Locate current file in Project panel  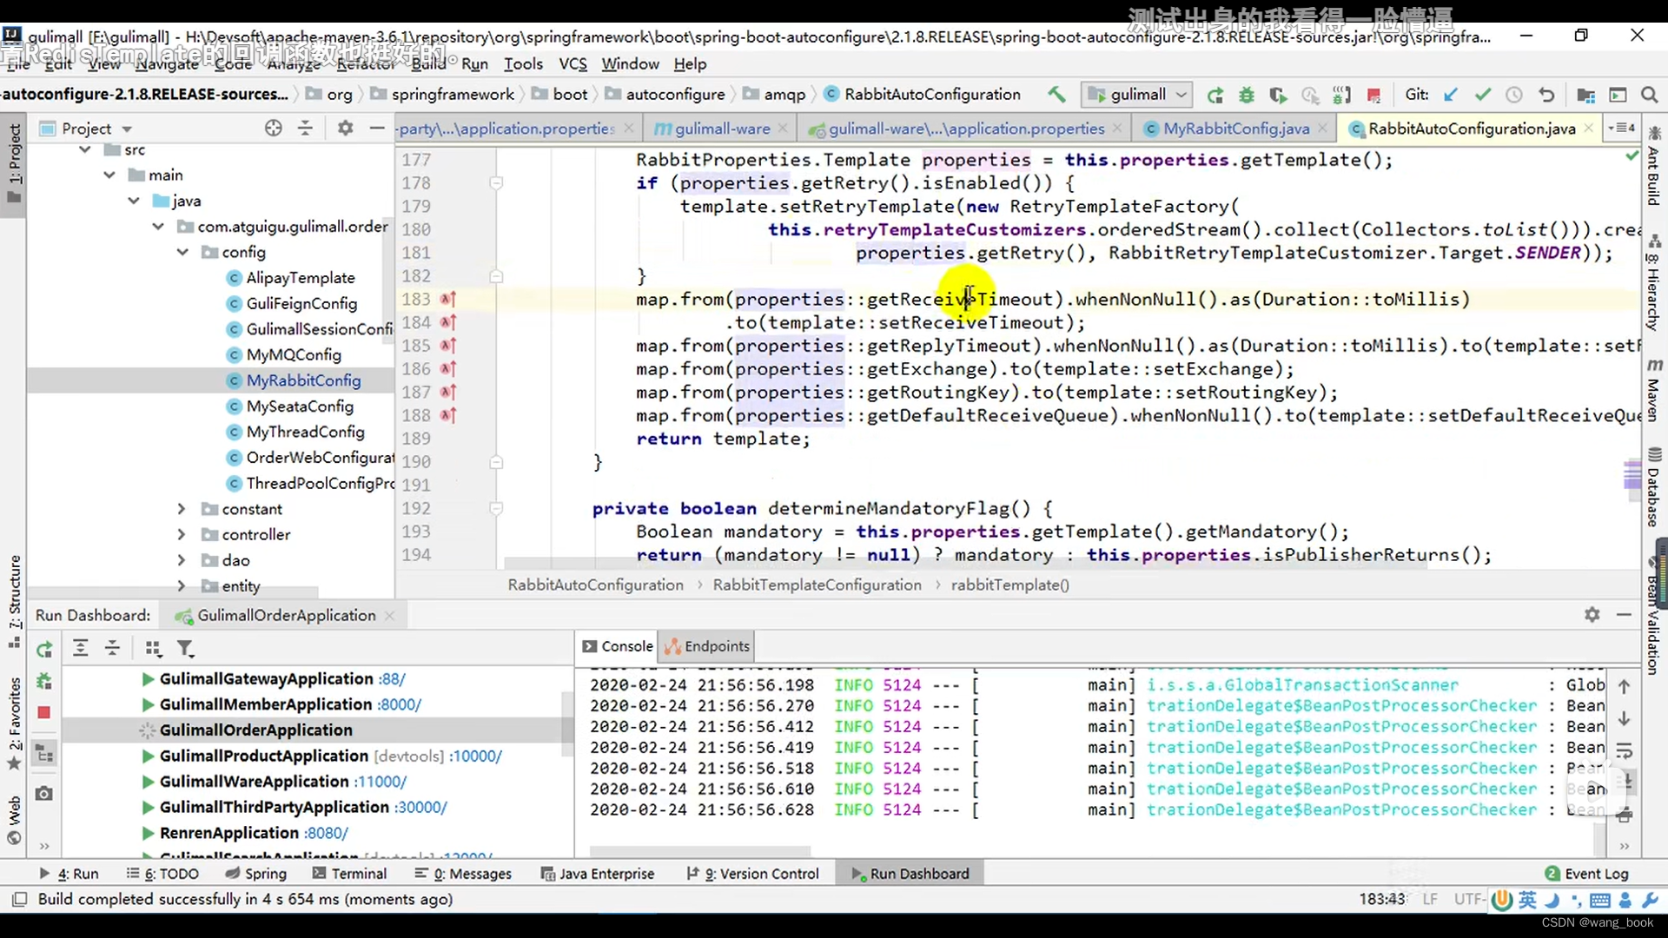coord(274,128)
